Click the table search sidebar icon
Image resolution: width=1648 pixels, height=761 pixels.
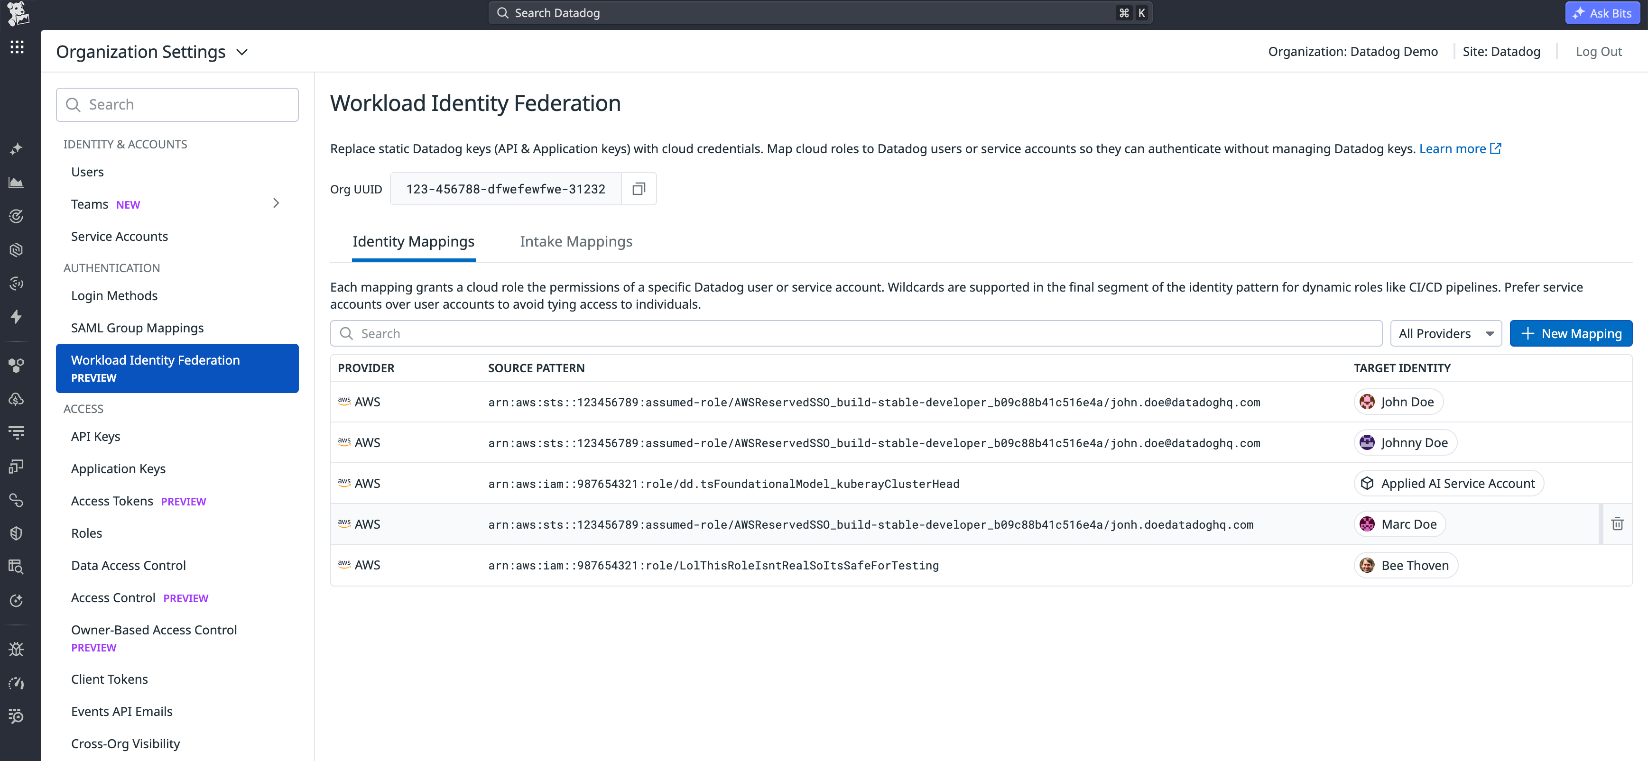[x=16, y=567]
